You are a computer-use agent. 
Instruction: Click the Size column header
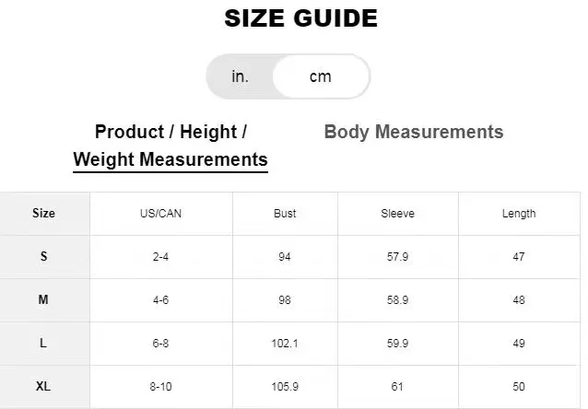tap(43, 214)
